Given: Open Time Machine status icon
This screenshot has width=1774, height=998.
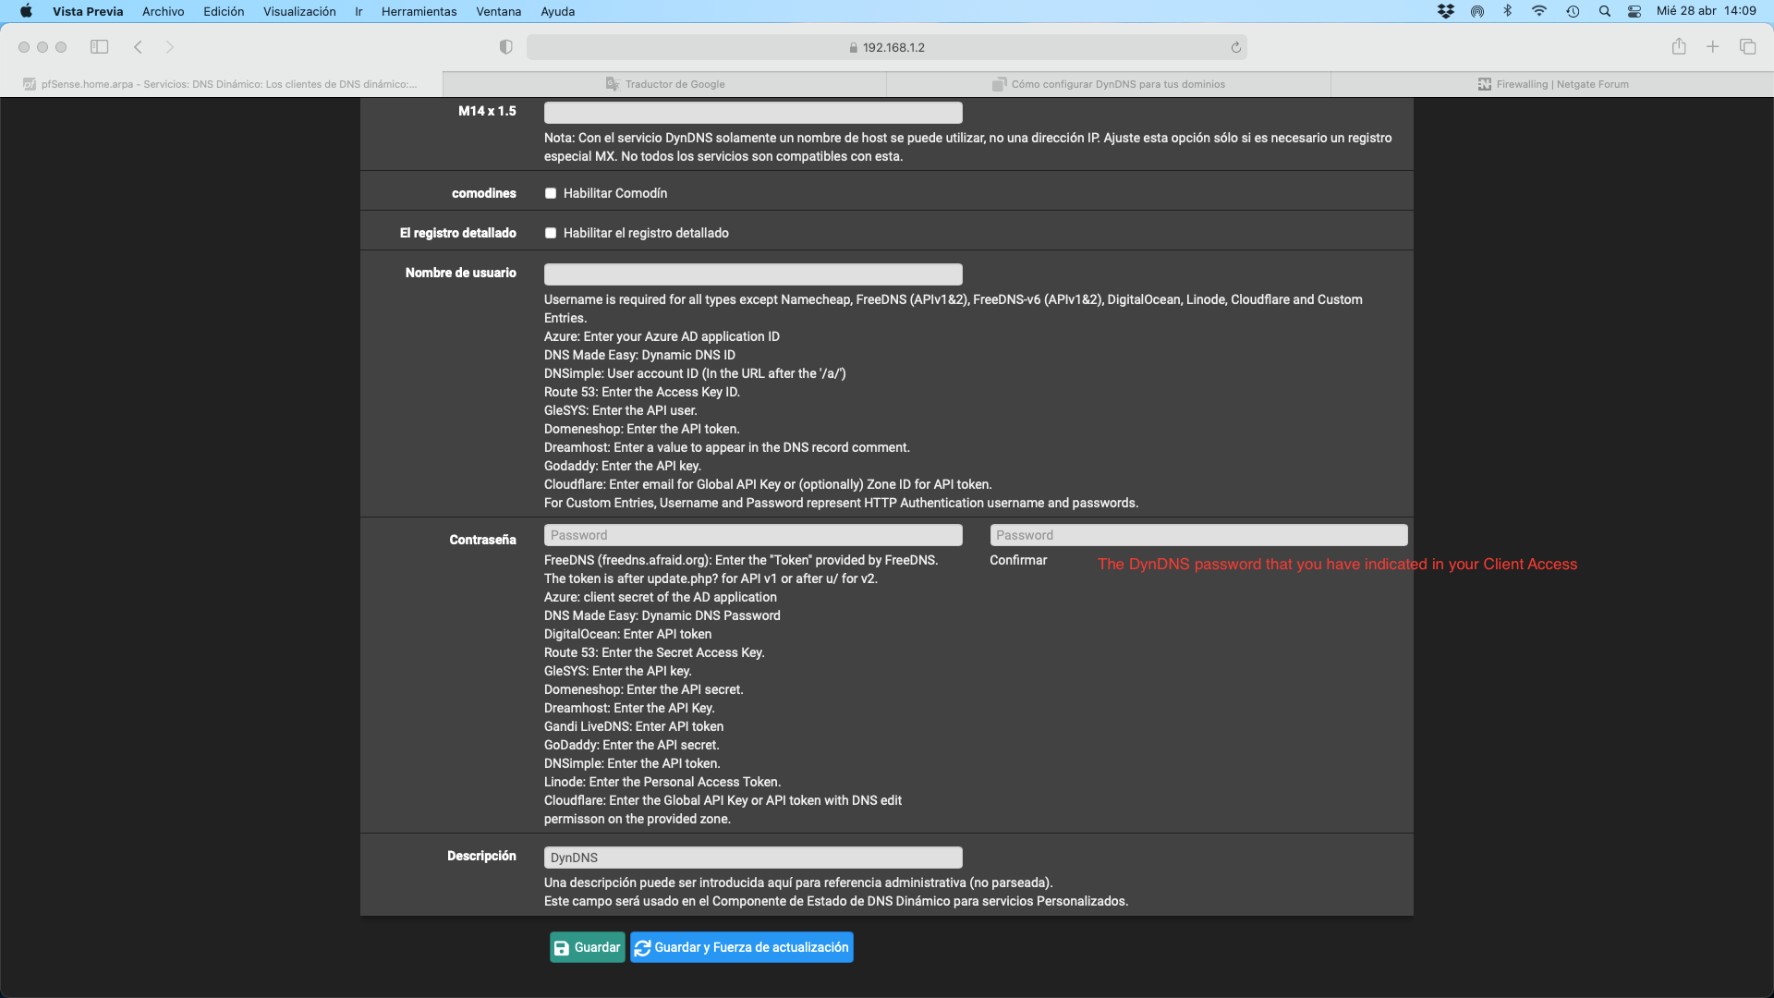Looking at the screenshot, I should pos(1573,11).
